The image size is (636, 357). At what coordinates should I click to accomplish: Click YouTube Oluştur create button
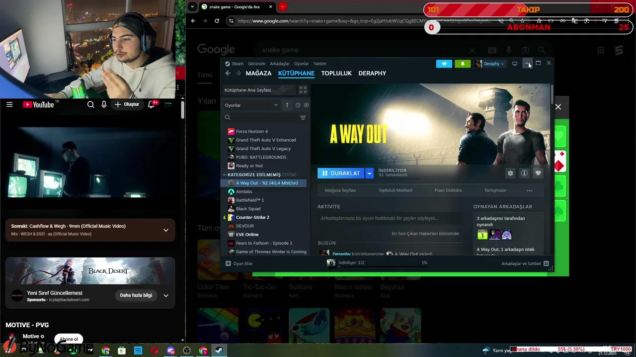tap(127, 105)
